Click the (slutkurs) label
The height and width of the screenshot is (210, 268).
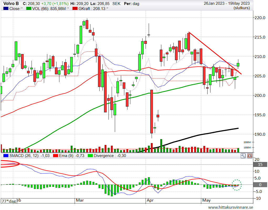click(x=242, y=8)
